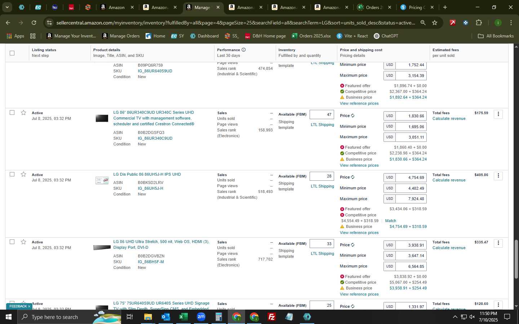
Task: Open kebab menu for IG_86BH5F-M row
Action: click(x=498, y=243)
